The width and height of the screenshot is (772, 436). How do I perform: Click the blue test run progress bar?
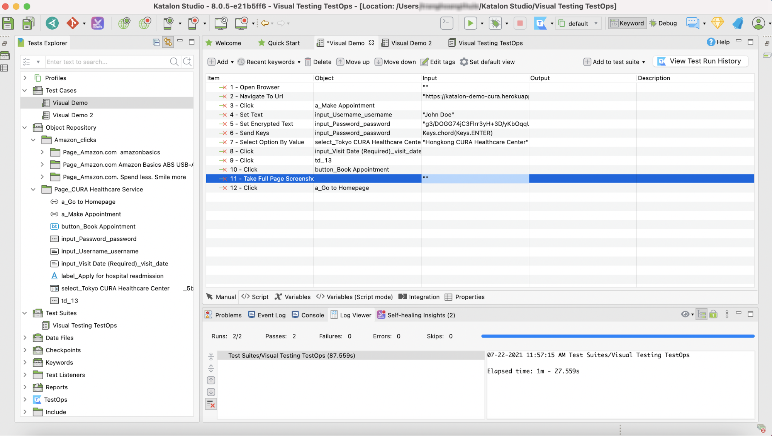[x=618, y=336]
